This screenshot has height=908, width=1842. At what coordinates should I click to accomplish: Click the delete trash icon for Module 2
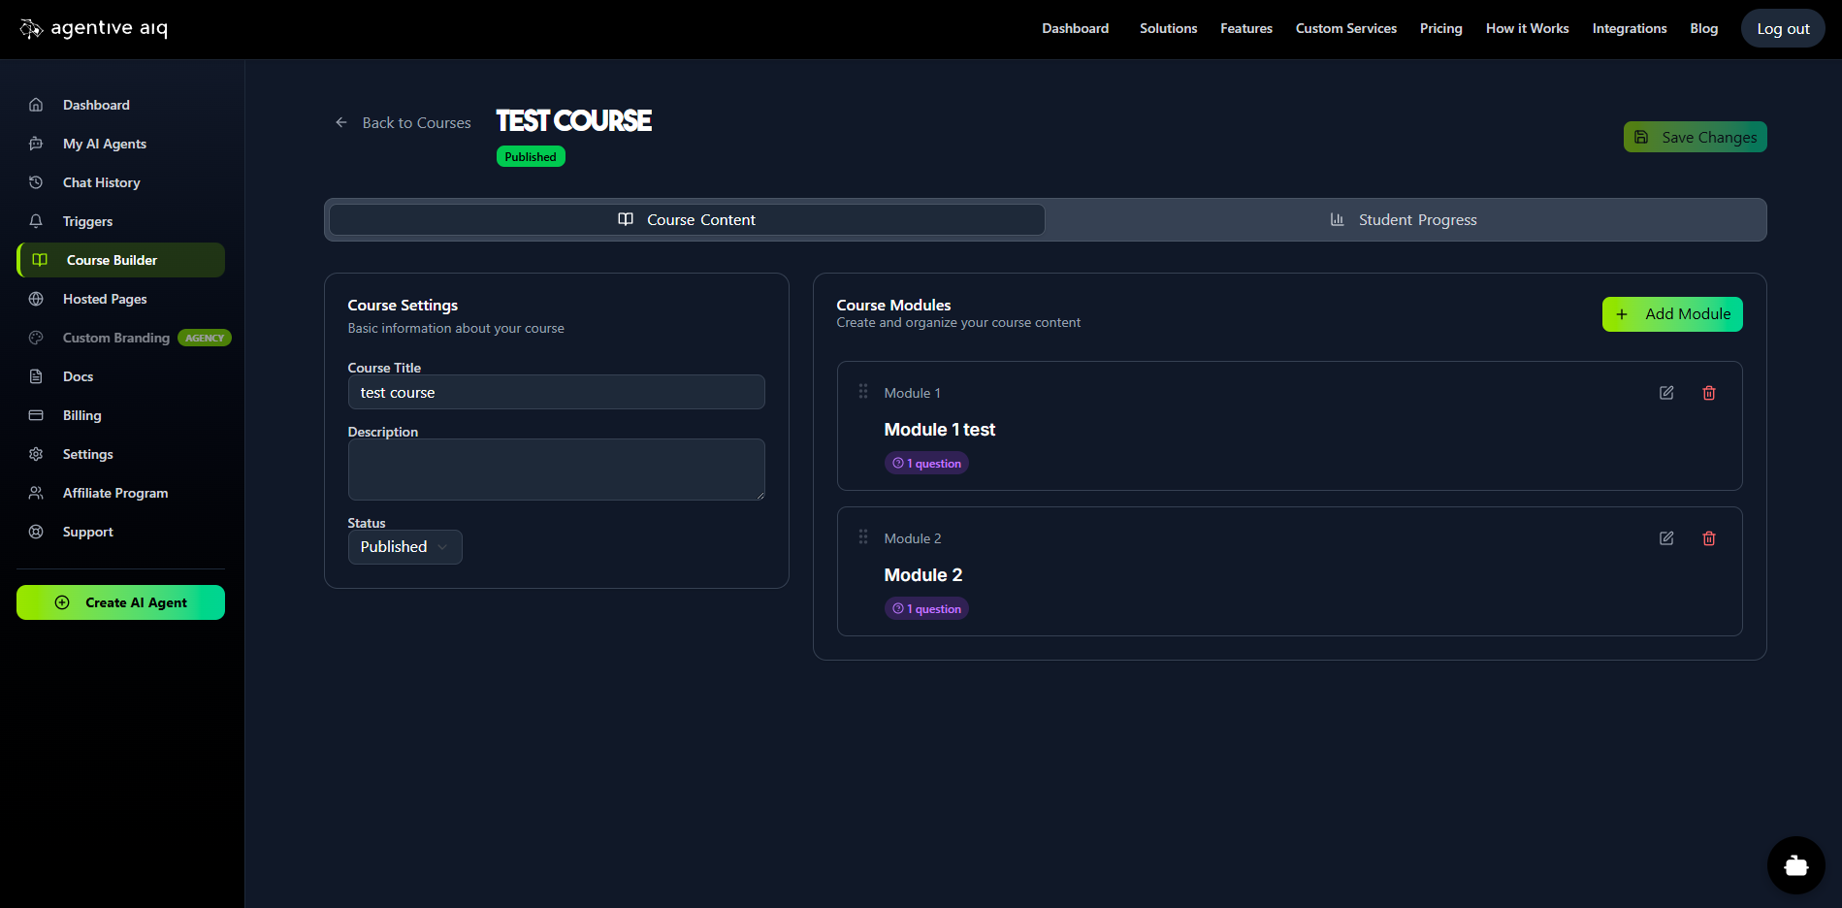[x=1709, y=537]
